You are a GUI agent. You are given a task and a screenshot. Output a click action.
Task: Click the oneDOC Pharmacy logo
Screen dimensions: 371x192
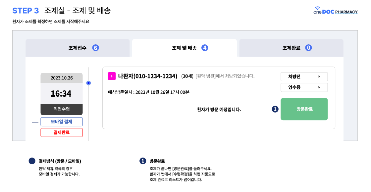tap(336, 11)
